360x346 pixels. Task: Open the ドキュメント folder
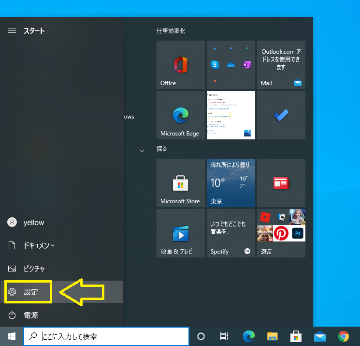61,245
